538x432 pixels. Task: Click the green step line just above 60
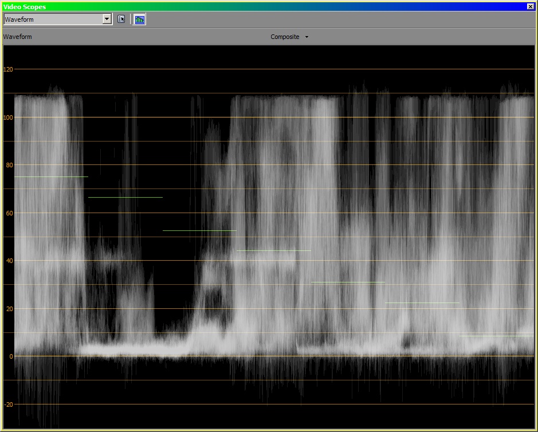coord(125,197)
